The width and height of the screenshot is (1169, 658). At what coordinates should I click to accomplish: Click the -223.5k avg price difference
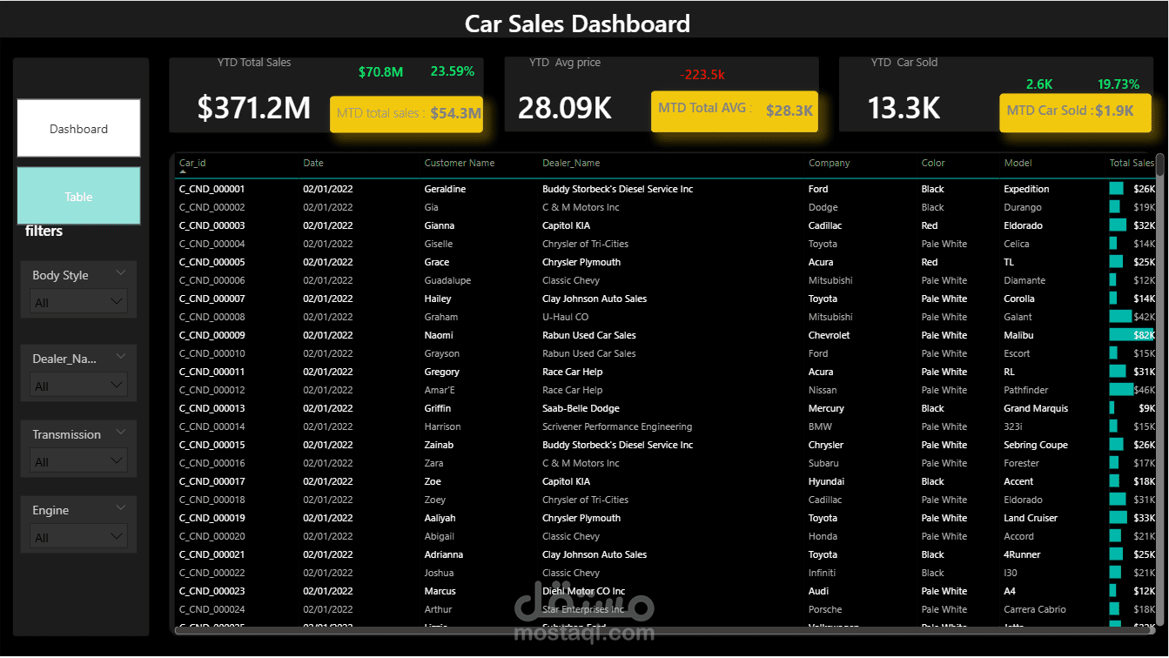702,75
